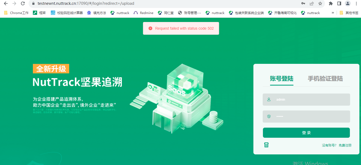This screenshot has width=361, height=165.
Task: Click the lock icon in the address bar
Action: [33, 3]
